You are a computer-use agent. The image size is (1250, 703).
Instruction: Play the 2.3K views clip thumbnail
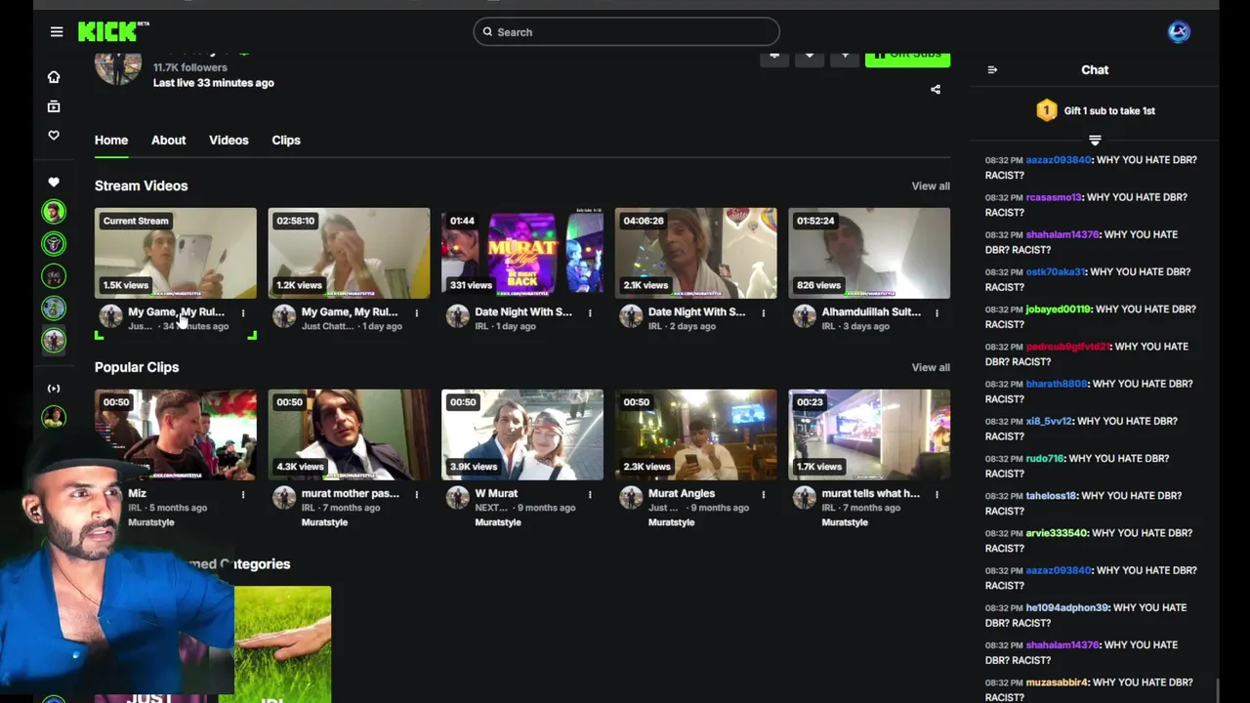tap(695, 434)
